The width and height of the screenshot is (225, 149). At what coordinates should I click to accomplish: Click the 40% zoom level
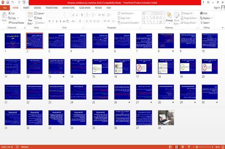pyautogui.click(x=217, y=147)
